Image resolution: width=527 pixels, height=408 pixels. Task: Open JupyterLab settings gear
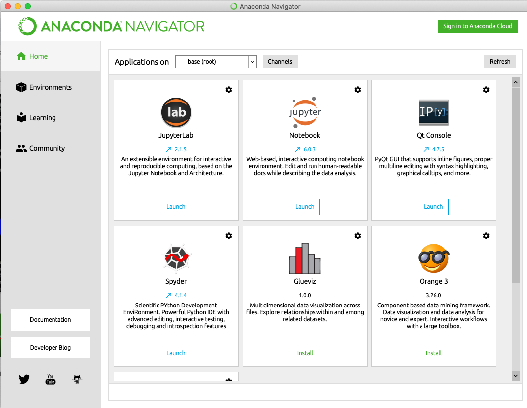[x=229, y=90]
